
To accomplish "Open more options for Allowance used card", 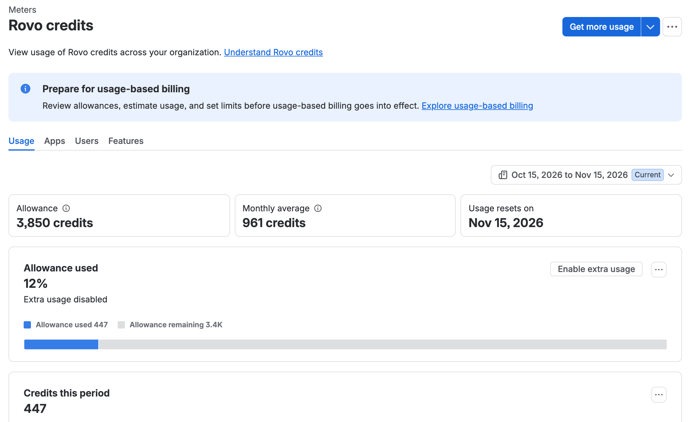I will coord(659,270).
